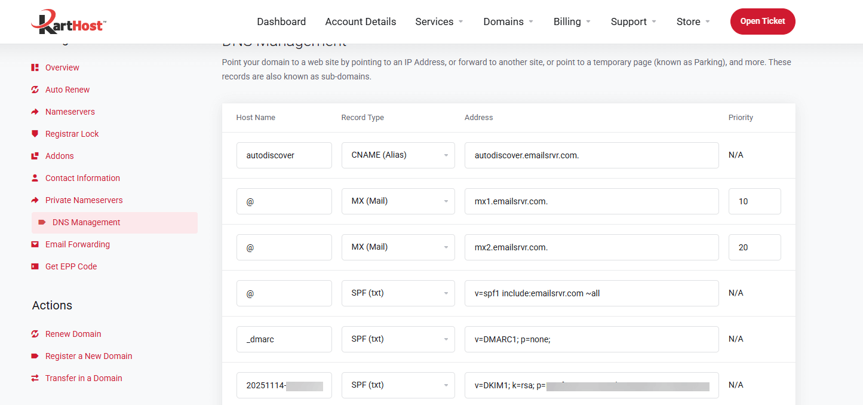Select Transfer in a Domain
This screenshot has width=863, height=405.
[84, 378]
